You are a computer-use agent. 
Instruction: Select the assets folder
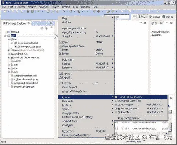[18, 61]
